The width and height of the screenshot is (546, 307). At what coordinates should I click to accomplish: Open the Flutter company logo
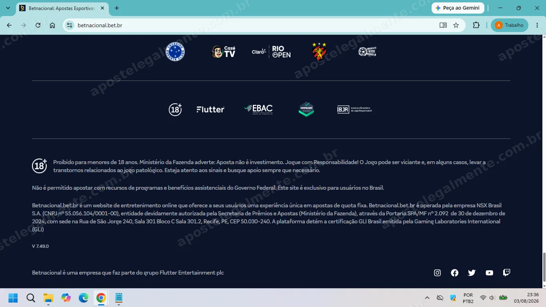[x=210, y=109]
